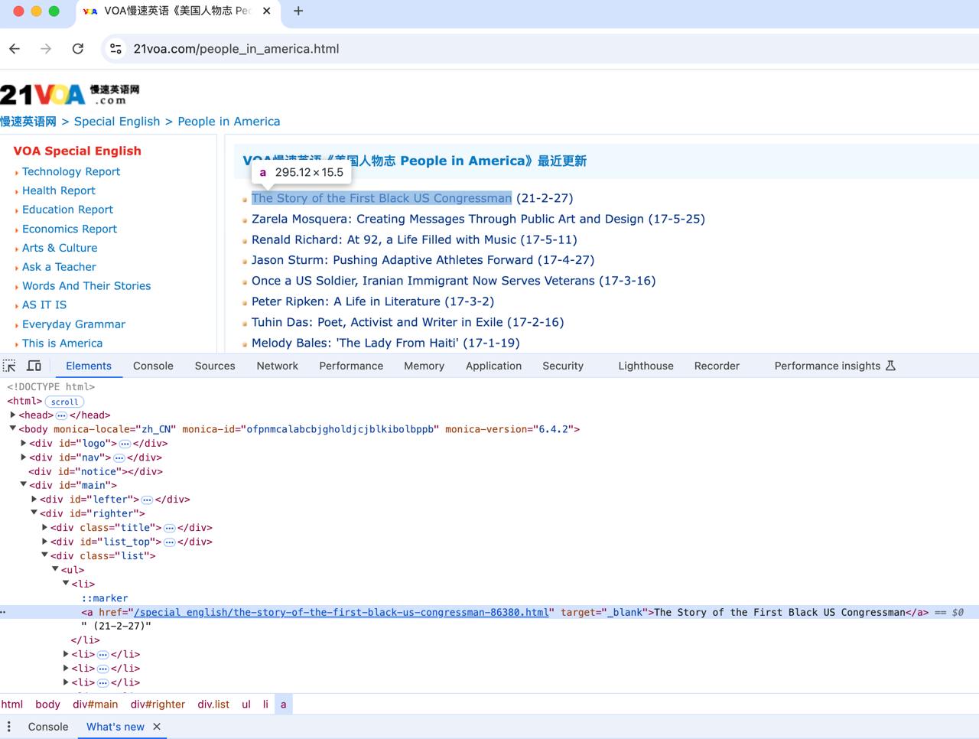
Task: Click the ellipsis in the head element
Action: point(61,415)
